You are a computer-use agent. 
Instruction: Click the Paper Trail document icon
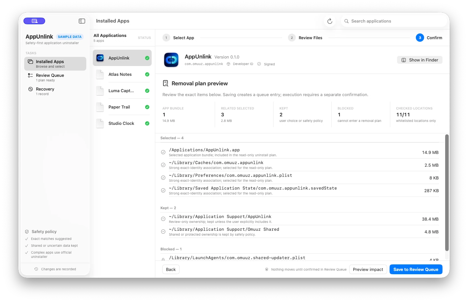[100, 107]
